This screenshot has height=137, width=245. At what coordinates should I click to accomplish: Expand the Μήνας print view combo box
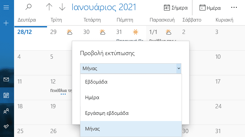tap(131, 68)
